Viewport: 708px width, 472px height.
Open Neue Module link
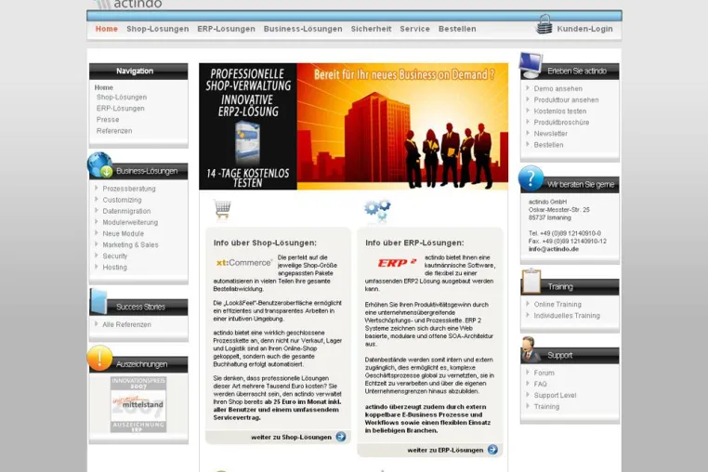pyautogui.click(x=124, y=234)
